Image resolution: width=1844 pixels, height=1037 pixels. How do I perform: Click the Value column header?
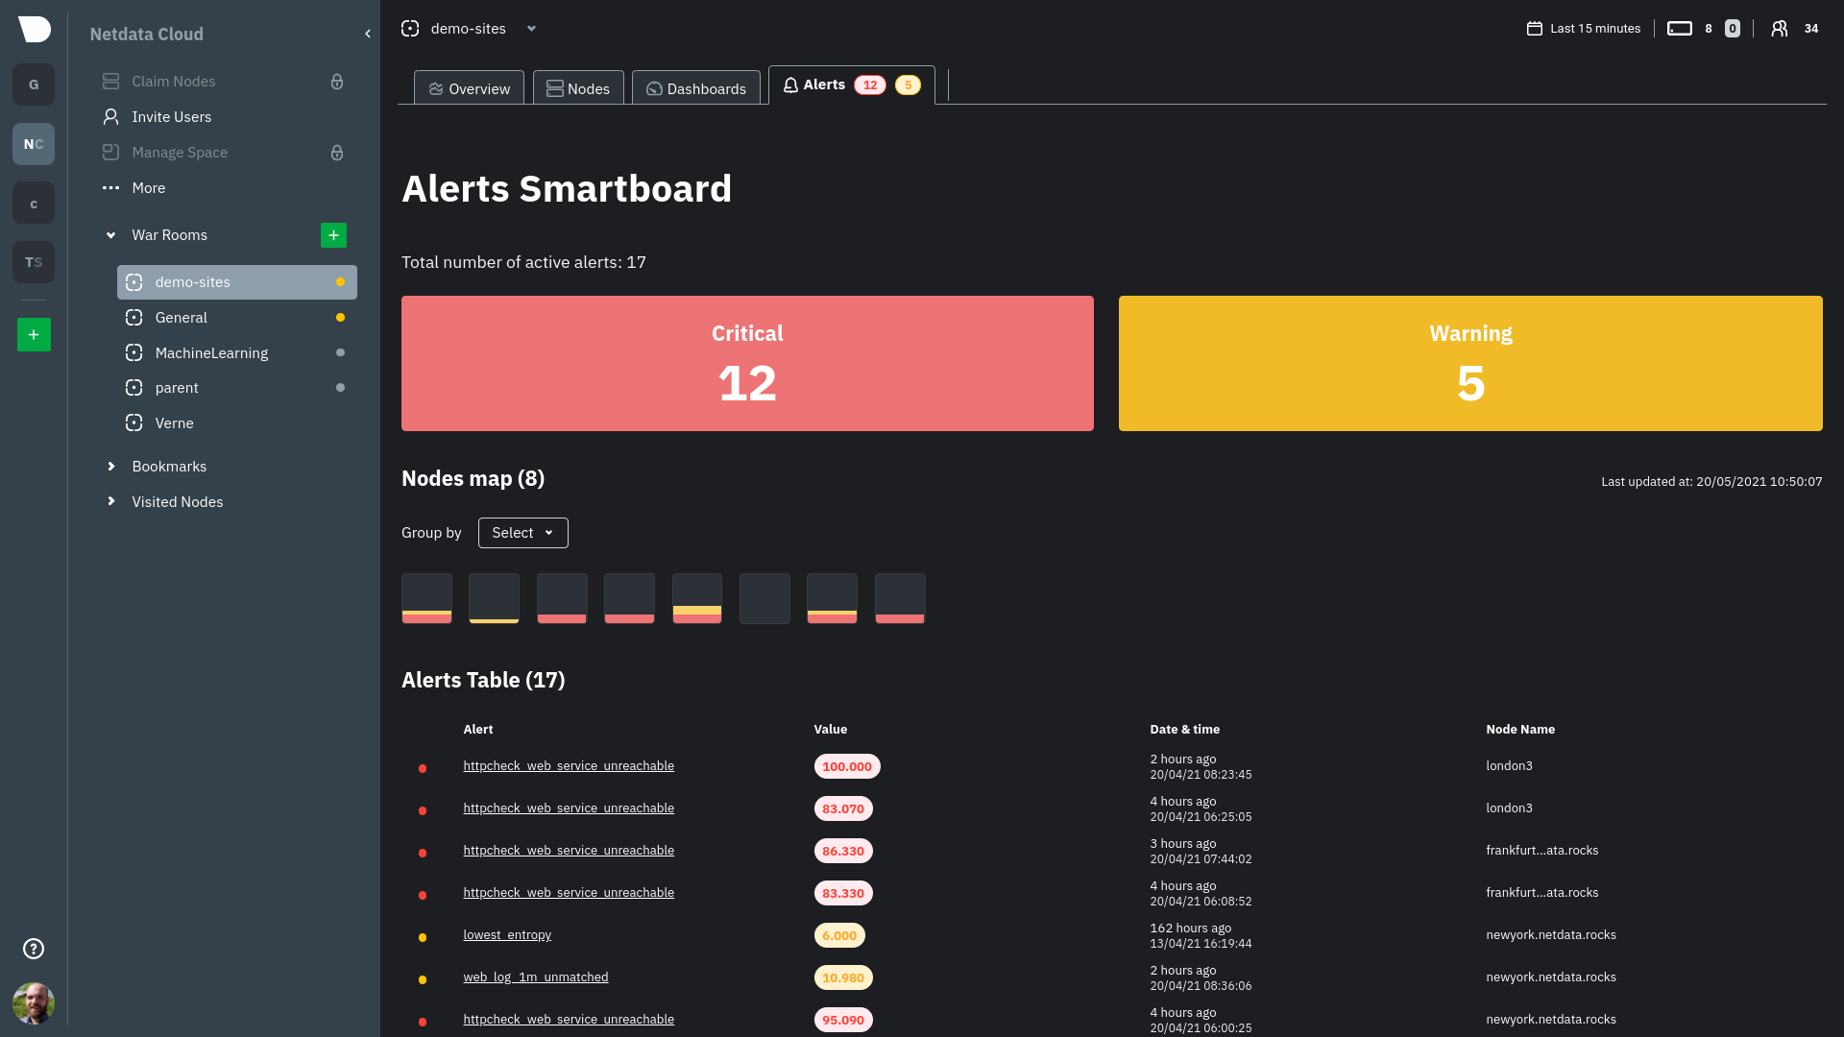click(831, 730)
